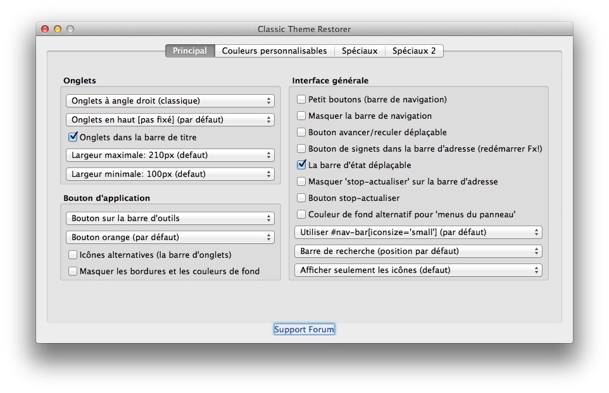Image resolution: width=609 pixels, height=393 pixels.
Task: Check Masquer la barre de navigation
Action: click(x=301, y=116)
